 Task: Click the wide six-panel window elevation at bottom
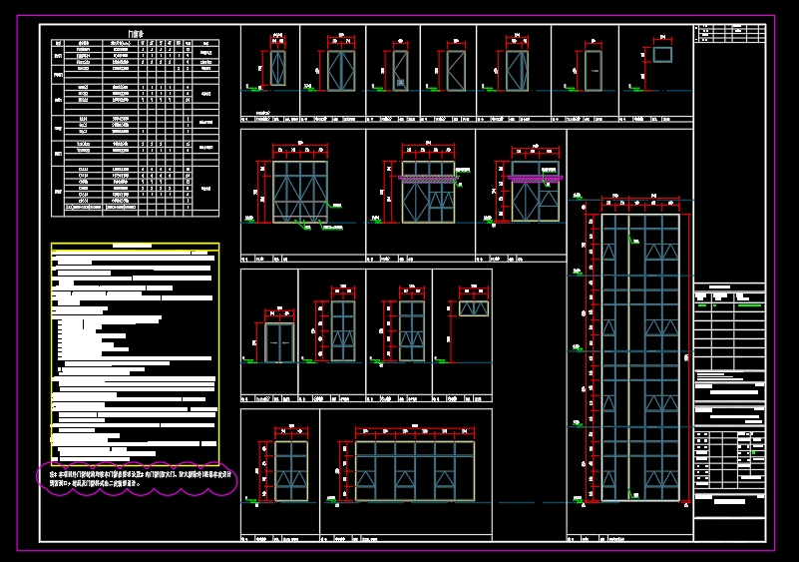415,471
